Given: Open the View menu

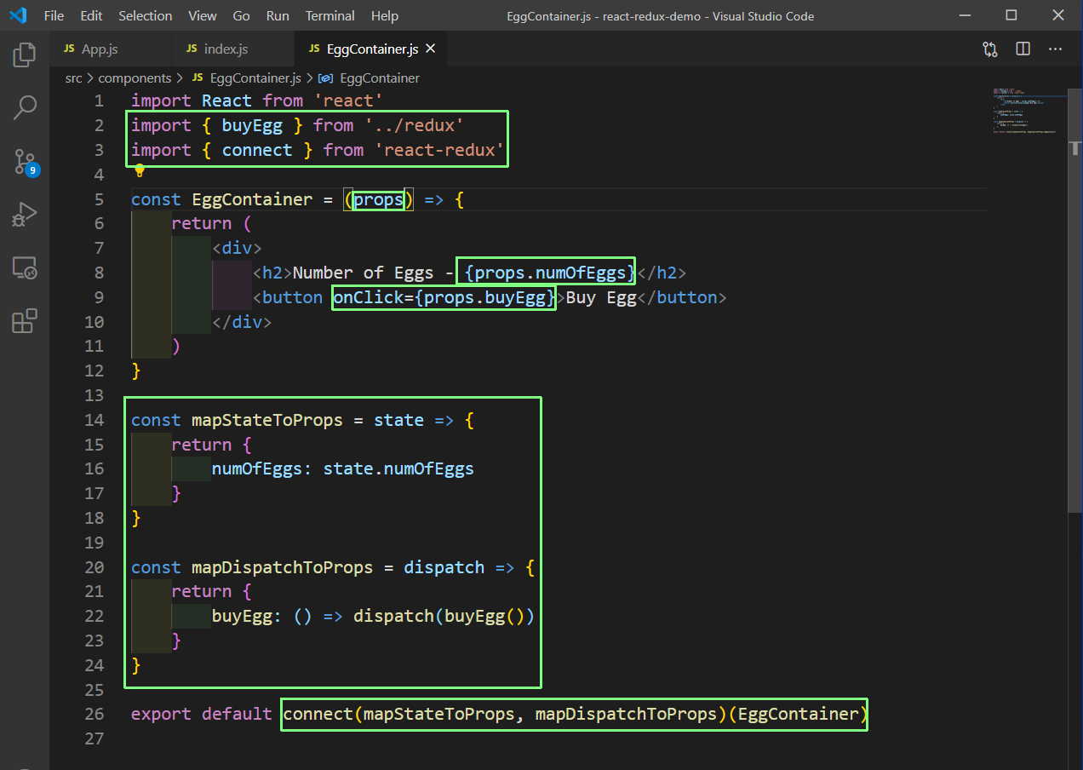Looking at the screenshot, I should tap(203, 16).
